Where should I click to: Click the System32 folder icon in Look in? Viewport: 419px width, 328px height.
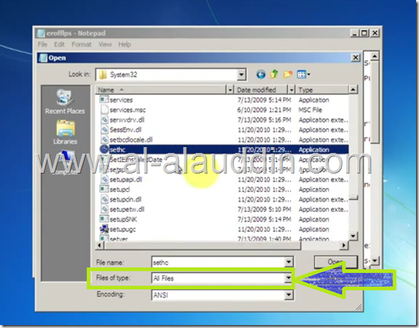coord(103,74)
